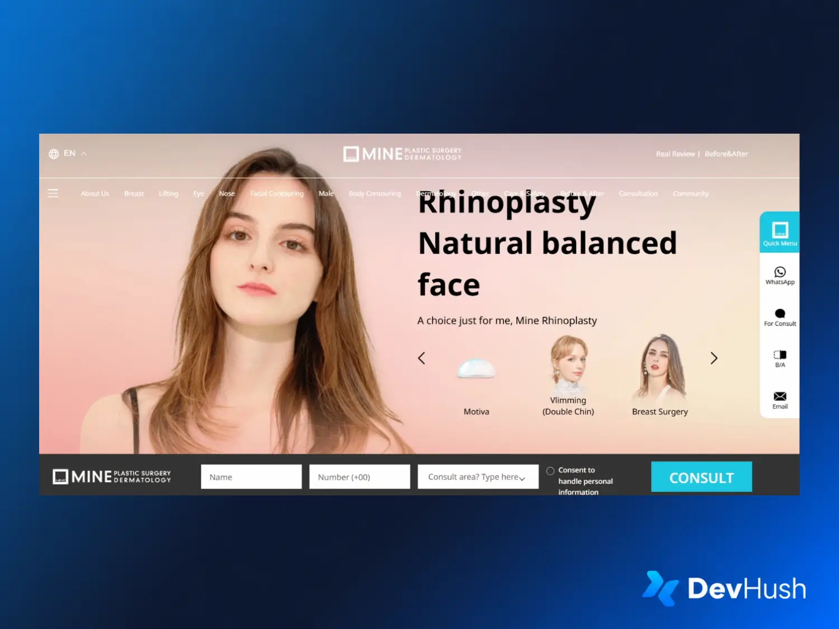Open the Body Contouring menu item

(x=375, y=193)
